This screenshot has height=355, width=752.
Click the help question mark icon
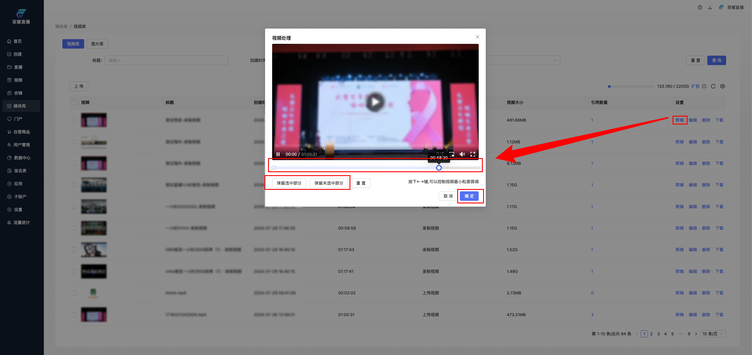point(700,7)
